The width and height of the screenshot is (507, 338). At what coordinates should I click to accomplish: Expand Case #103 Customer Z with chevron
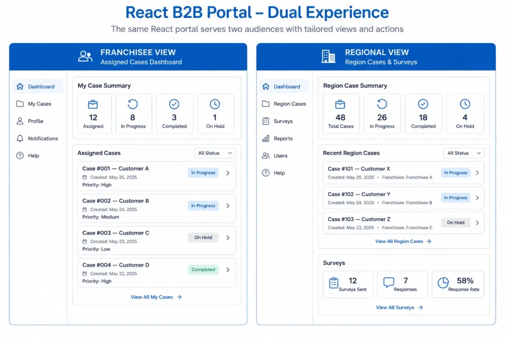[x=478, y=223]
